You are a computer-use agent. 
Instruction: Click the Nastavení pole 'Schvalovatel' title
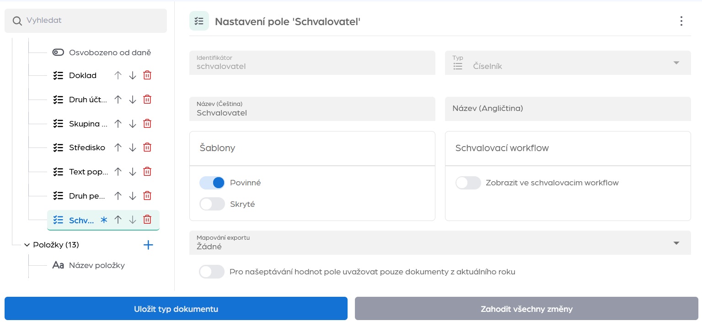[288, 21]
